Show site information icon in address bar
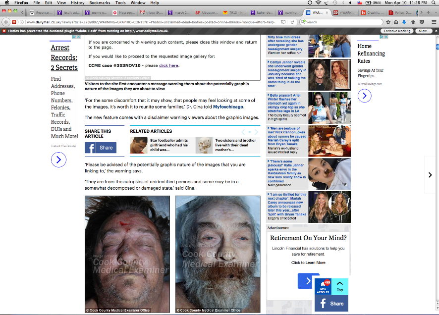The width and height of the screenshot is (439, 315). point(22,22)
